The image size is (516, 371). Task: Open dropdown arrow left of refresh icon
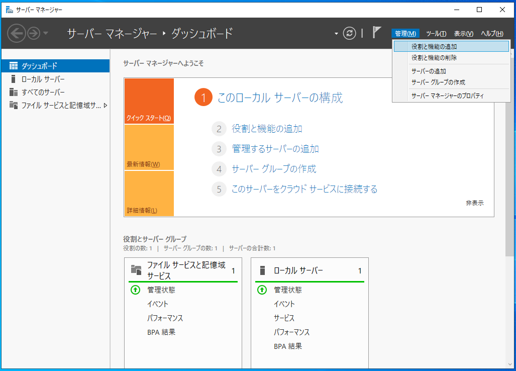click(x=336, y=34)
